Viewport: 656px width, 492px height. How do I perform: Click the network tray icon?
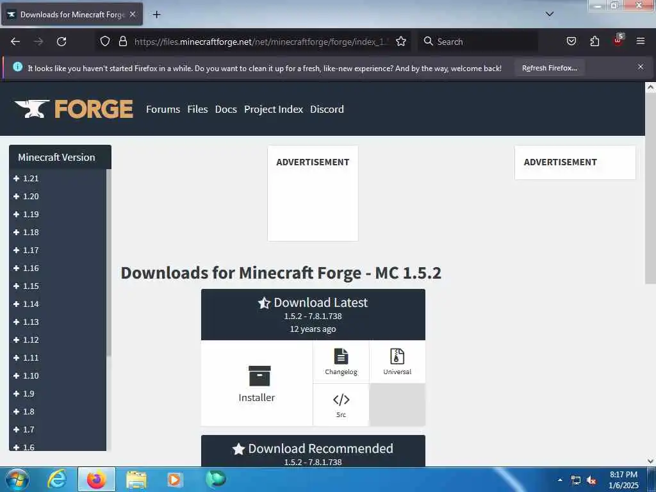click(x=576, y=480)
